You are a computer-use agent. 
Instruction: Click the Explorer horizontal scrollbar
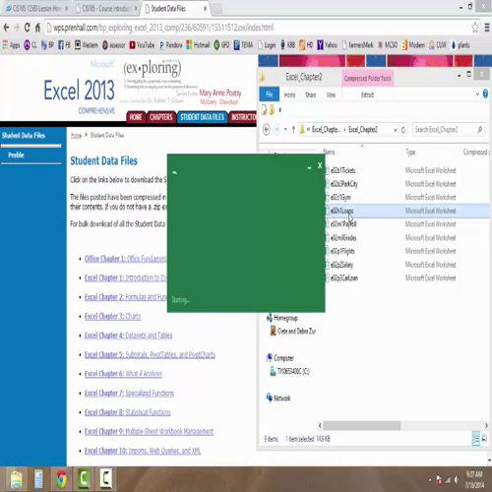click(361, 426)
